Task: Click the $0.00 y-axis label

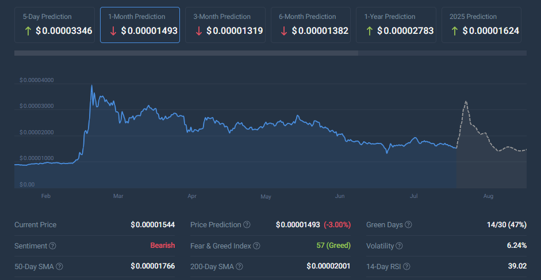Action: click(27, 184)
